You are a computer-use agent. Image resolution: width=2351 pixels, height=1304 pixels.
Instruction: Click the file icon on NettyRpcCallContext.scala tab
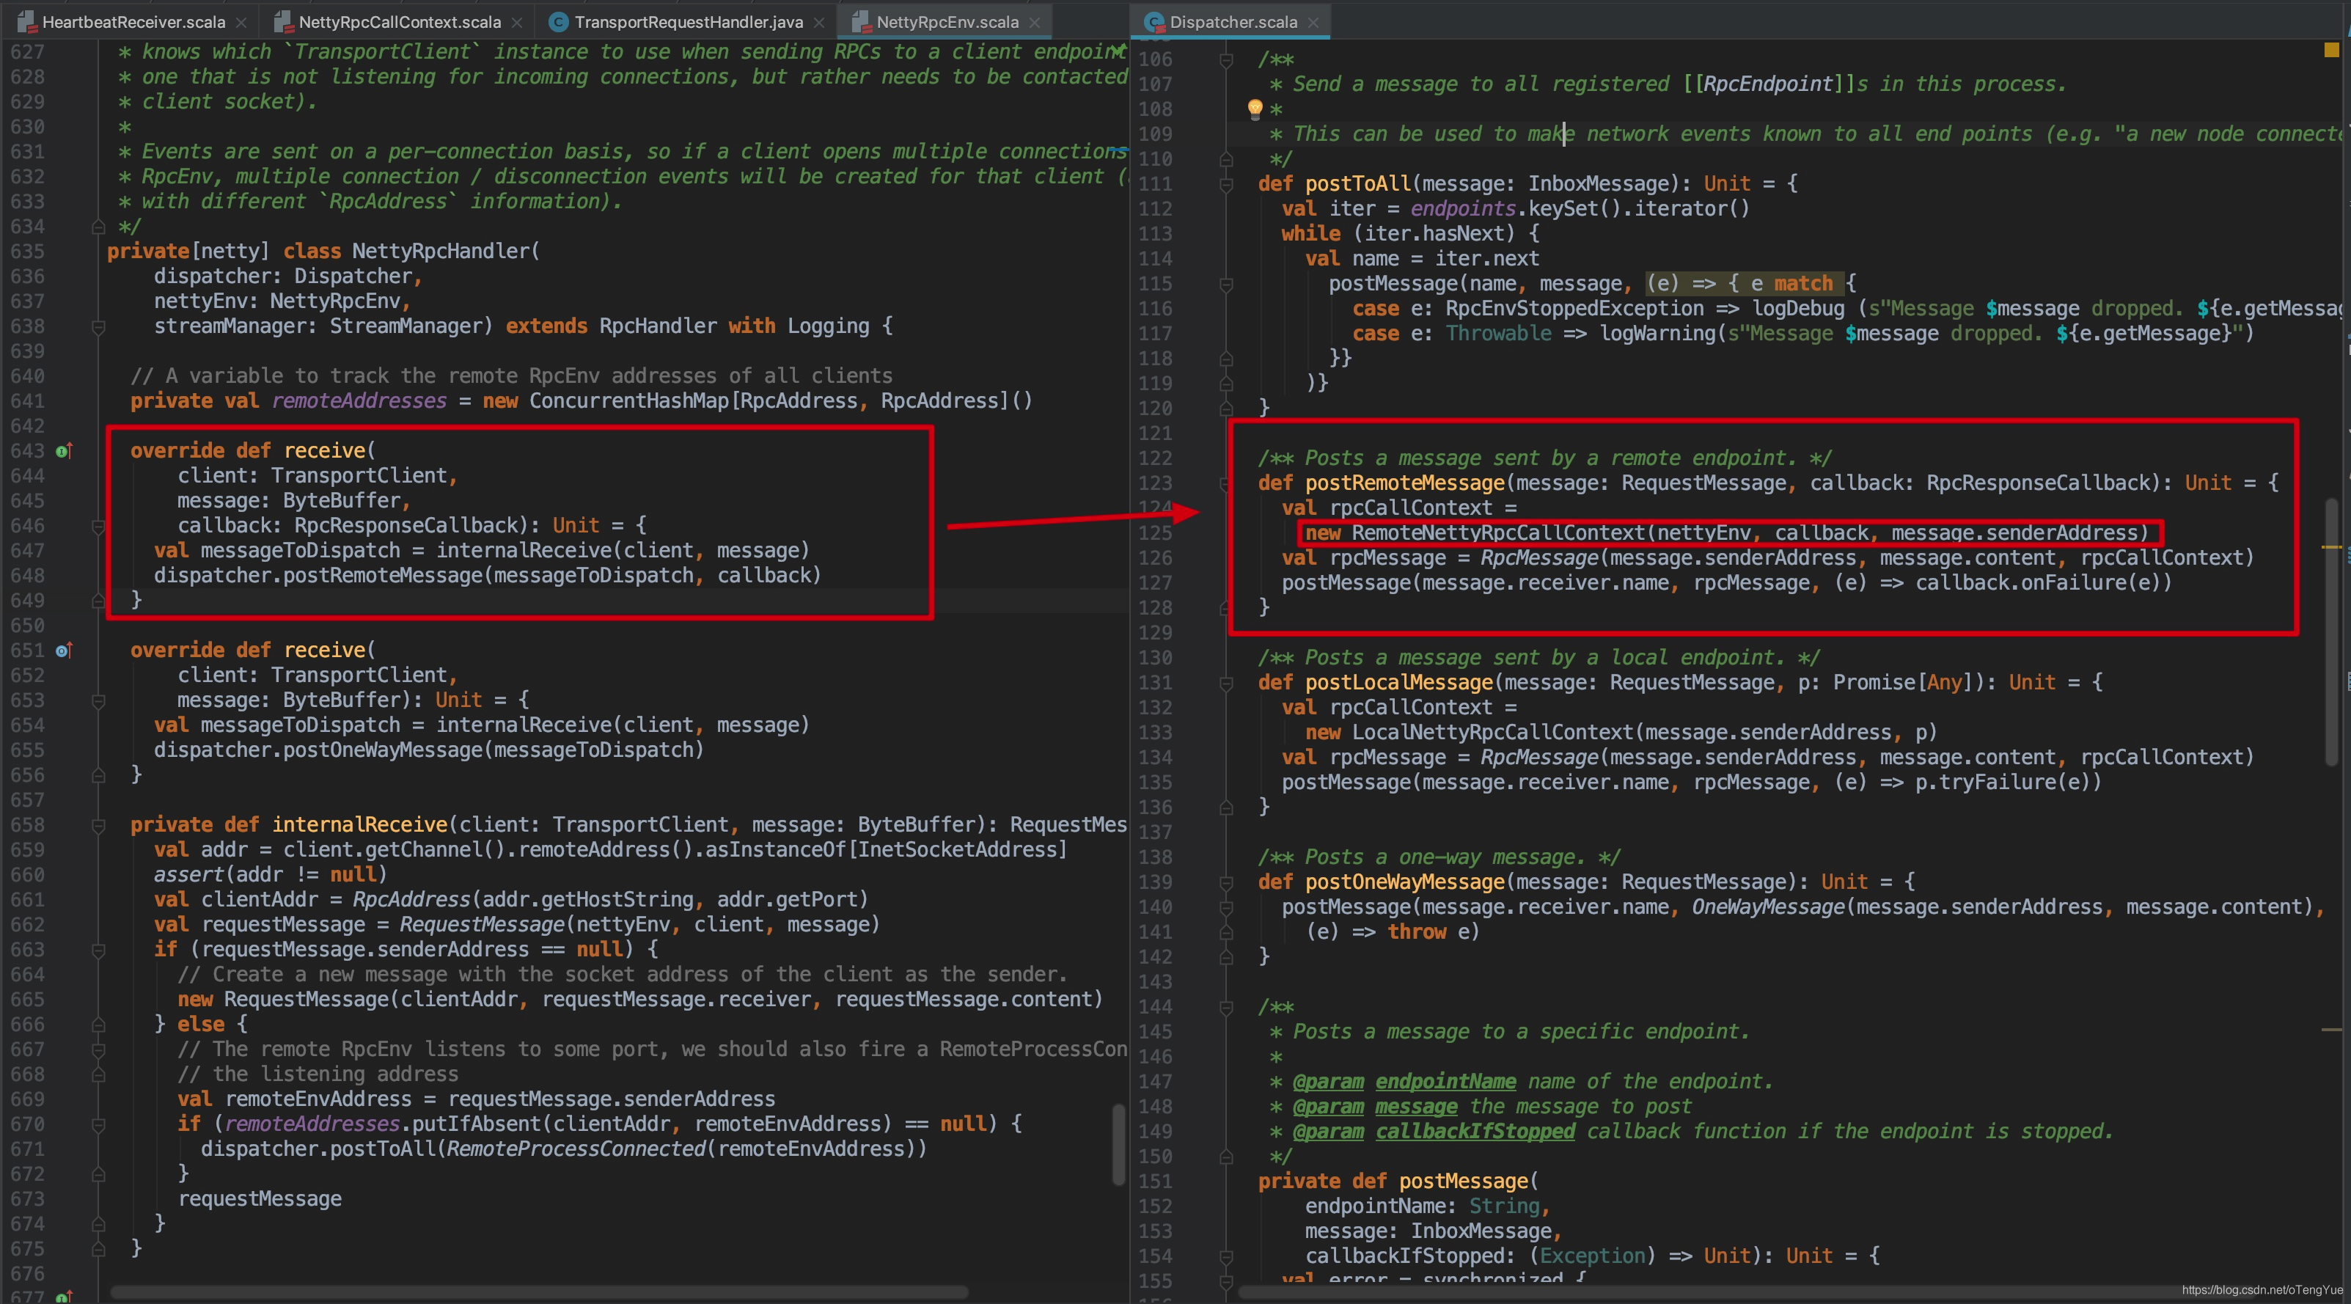[283, 22]
